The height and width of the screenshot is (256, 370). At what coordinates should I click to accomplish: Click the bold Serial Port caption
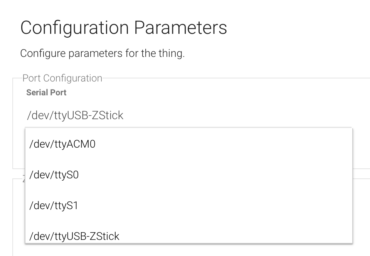[x=46, y=93]
